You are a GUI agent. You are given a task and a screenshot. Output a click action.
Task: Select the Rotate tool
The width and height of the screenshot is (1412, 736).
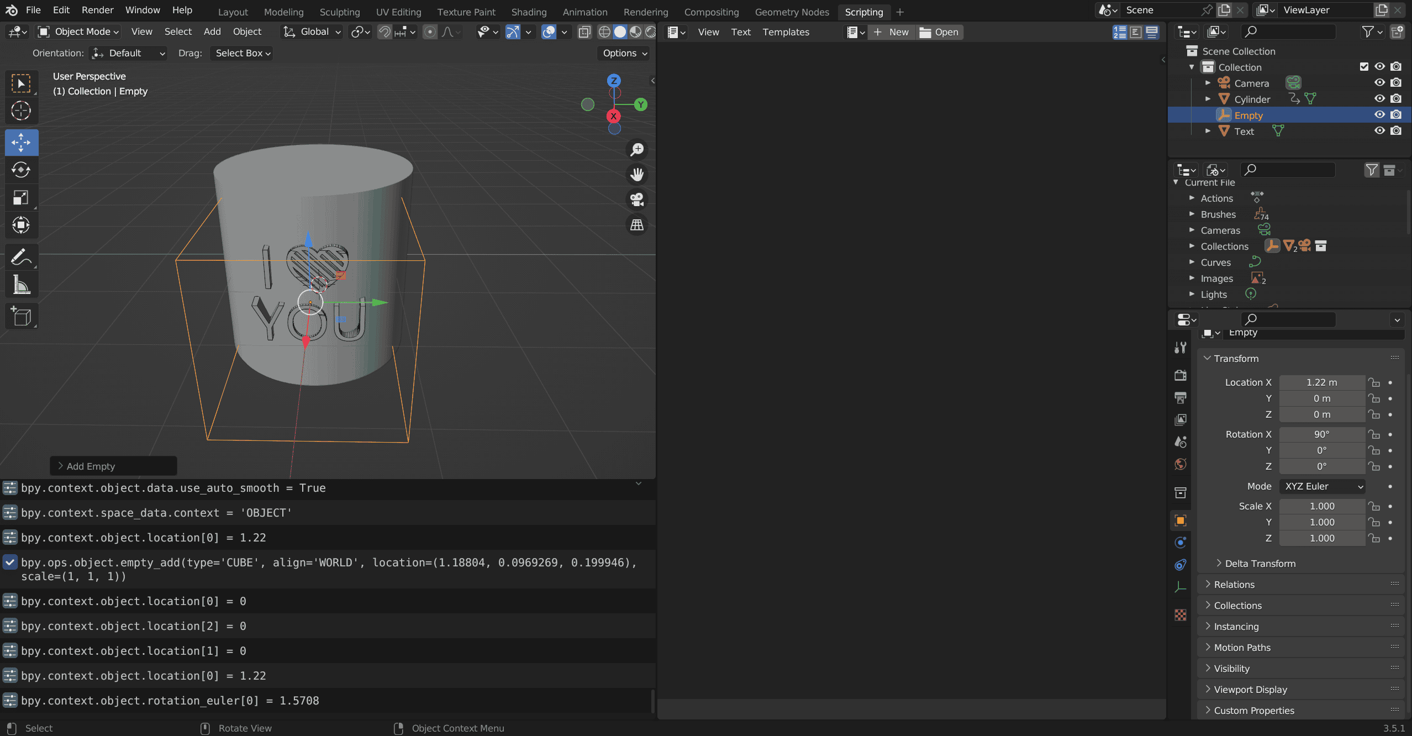21,170
